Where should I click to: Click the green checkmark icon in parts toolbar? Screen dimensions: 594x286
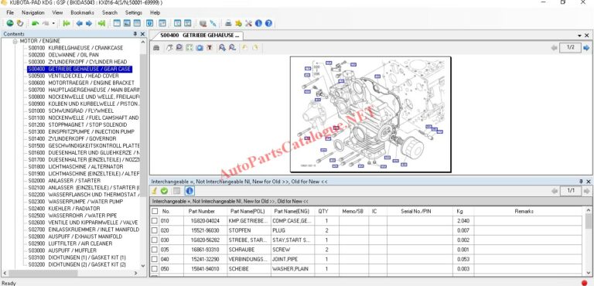click(x=164, y=191)
